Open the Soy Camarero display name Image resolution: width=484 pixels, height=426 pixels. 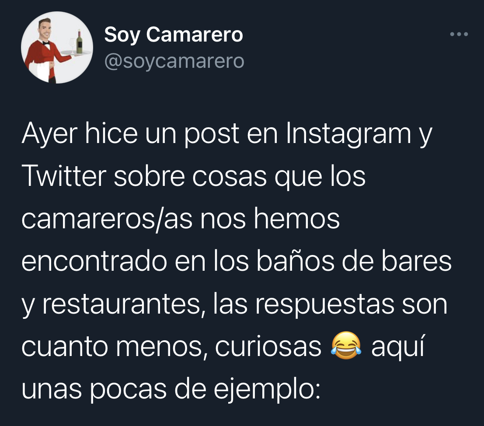pos(174,35)
